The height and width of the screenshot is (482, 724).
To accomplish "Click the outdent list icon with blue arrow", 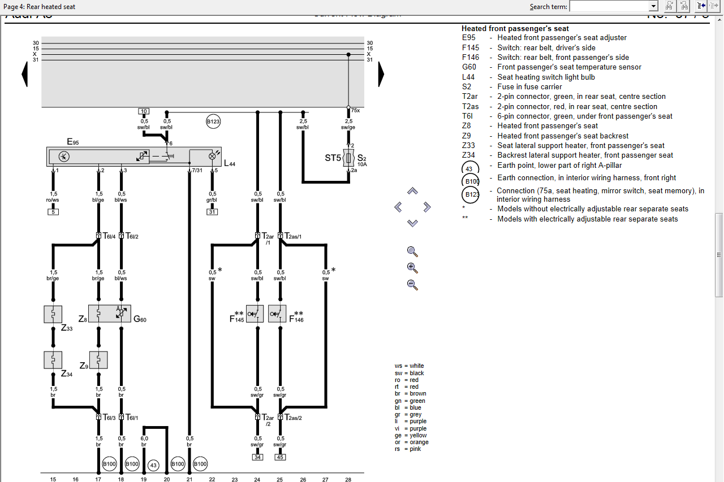I will point(701,6).
